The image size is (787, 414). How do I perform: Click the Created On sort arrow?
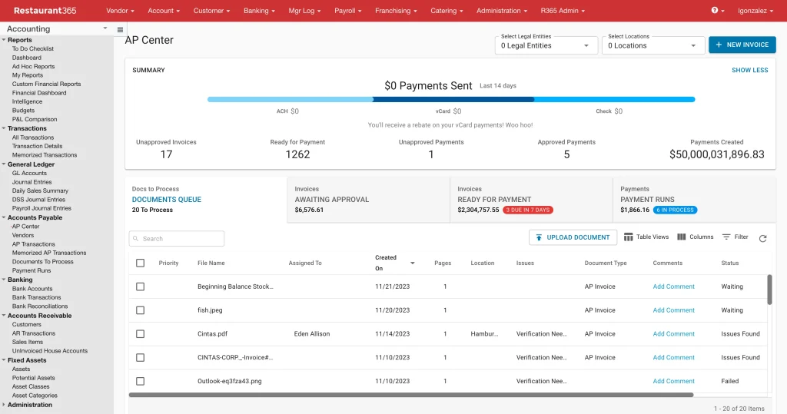(x=413, y=263)
